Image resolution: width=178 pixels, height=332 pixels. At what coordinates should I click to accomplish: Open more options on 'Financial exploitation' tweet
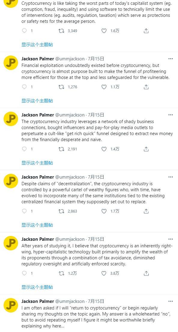click(x=170, y=59)
